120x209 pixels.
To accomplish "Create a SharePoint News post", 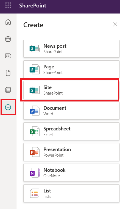I will point(71,49).
